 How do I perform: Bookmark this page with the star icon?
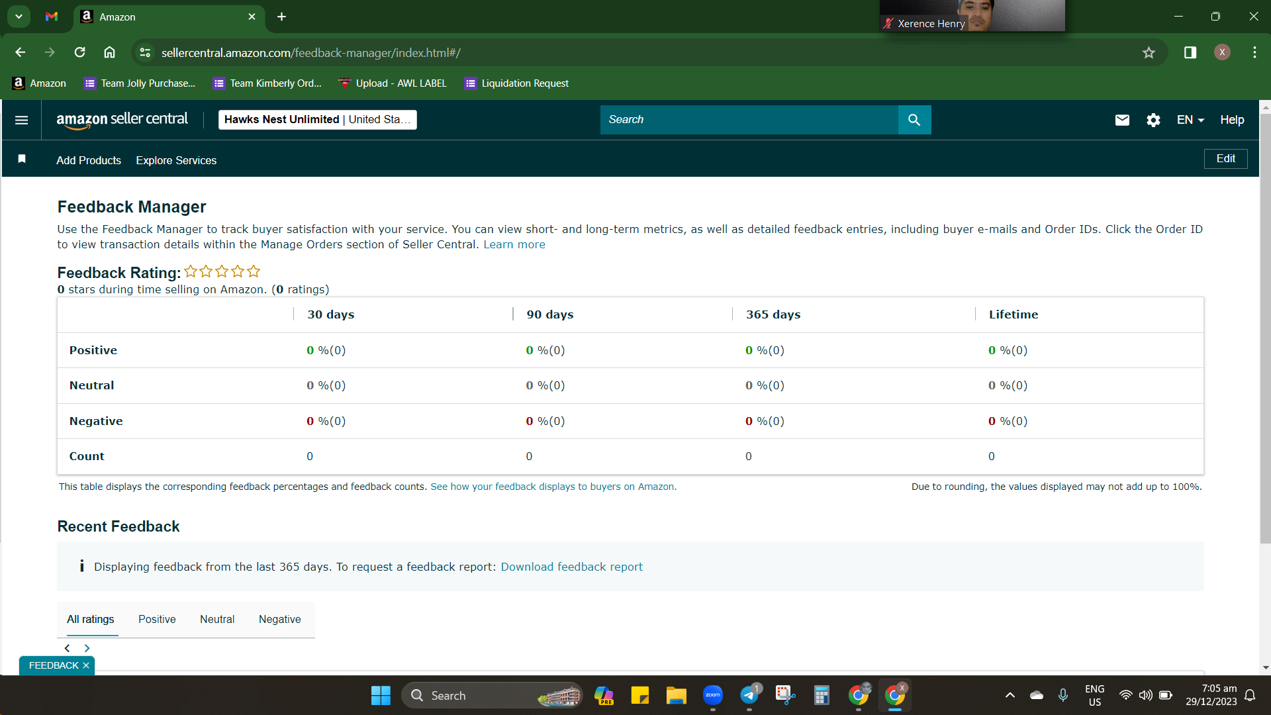[1149, 52]
